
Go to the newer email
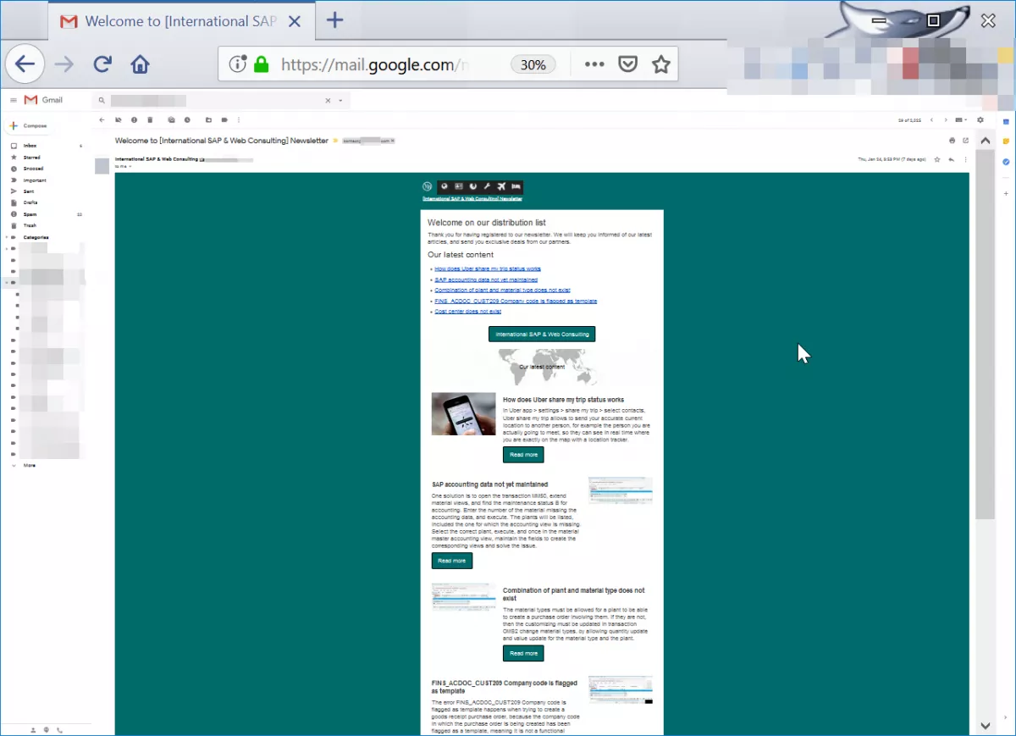click(x=931, y=120)
